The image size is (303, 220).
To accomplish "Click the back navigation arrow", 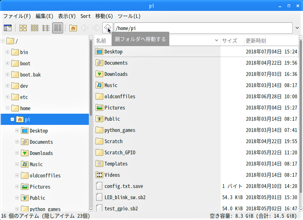I will click(85, 28).
